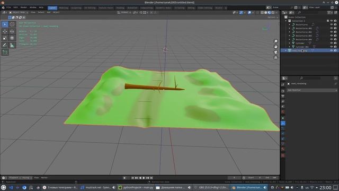Switch to the Sculpting workspace tab

(x=76, y=8)
